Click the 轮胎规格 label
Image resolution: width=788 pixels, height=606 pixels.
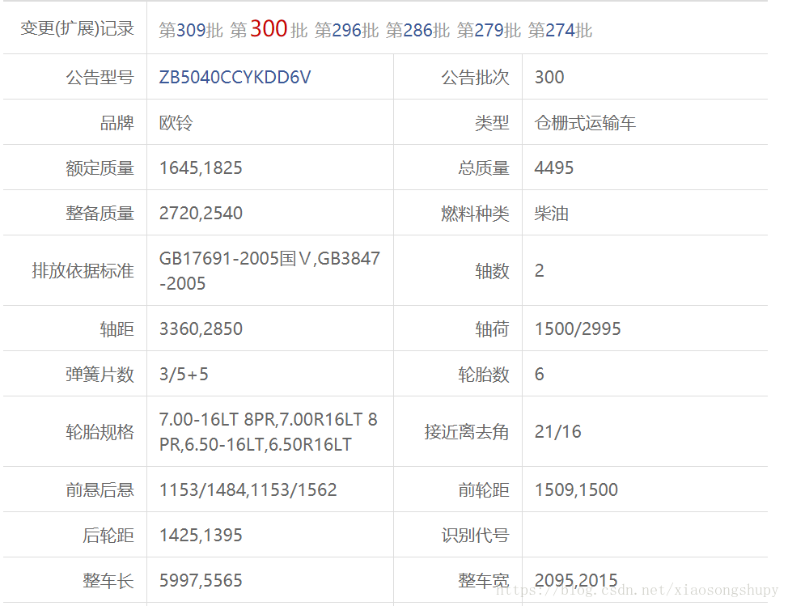[100, 431]
